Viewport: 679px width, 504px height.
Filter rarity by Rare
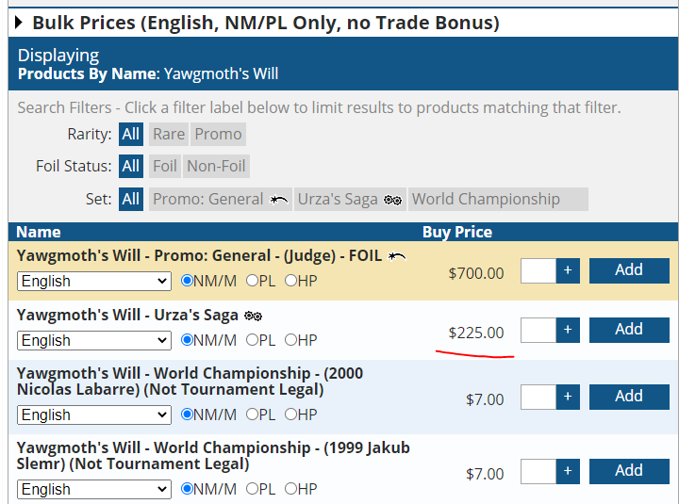coord(168,134)
